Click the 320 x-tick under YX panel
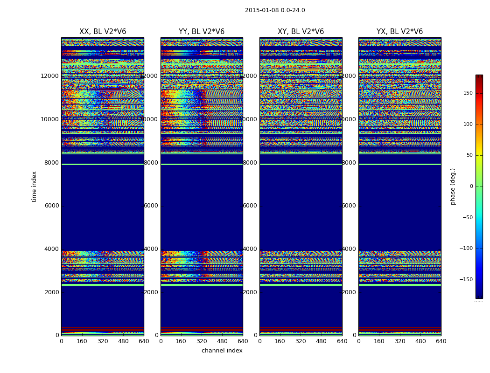This screenshot has width=490, height=373. click(x=400, y=341)
